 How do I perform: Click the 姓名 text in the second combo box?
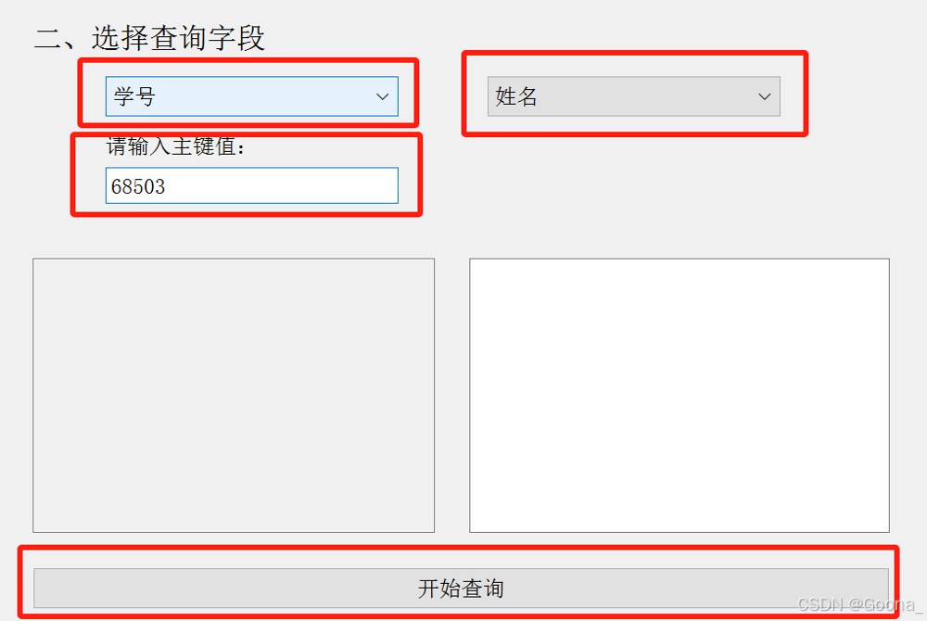click(x=516, y=96)
